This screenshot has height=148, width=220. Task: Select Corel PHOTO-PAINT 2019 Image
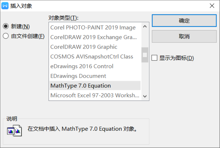93,28
